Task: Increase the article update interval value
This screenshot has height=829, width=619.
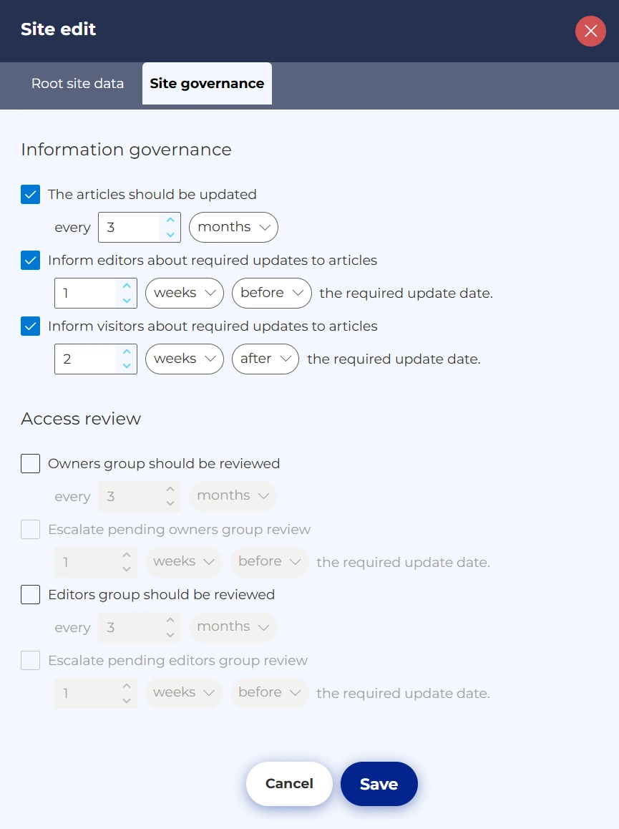Action: point(170,220)
